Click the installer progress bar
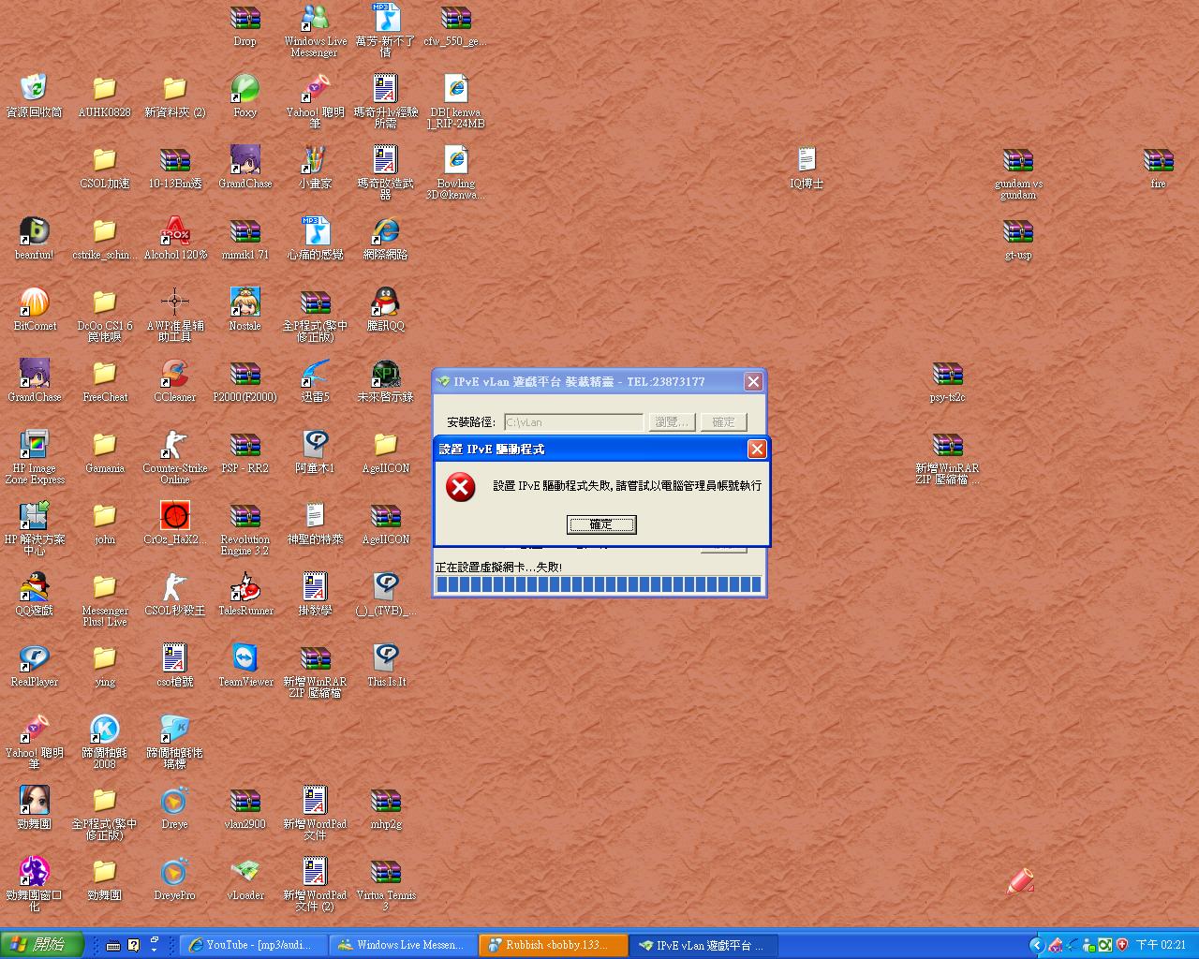This screenshot has height=959, width=1199. tap(599, 584)
